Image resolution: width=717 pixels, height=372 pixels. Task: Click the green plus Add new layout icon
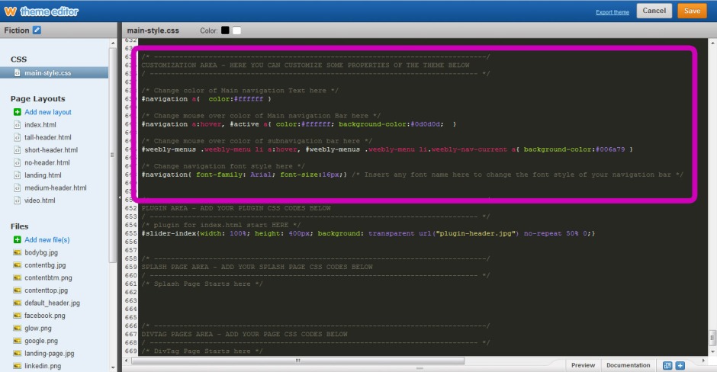[18, 112]
